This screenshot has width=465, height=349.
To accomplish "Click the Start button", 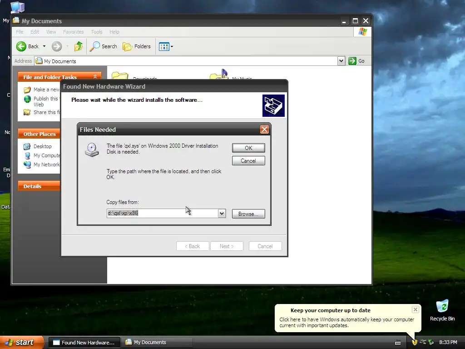I will coord(22,342).
